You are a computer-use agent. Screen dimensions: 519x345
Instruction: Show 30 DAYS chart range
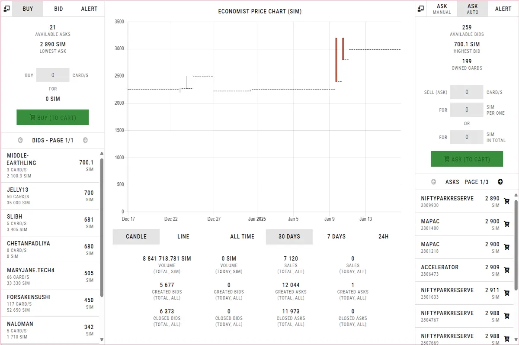(289, 237)
